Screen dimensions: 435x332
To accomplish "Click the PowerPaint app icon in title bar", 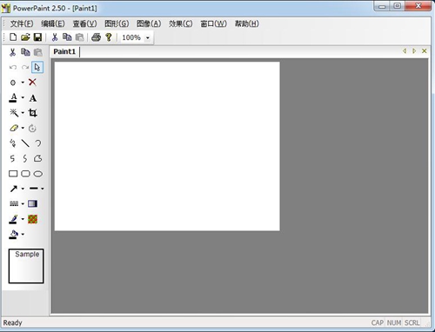I will pyautogui.click(x=5, y=8).
